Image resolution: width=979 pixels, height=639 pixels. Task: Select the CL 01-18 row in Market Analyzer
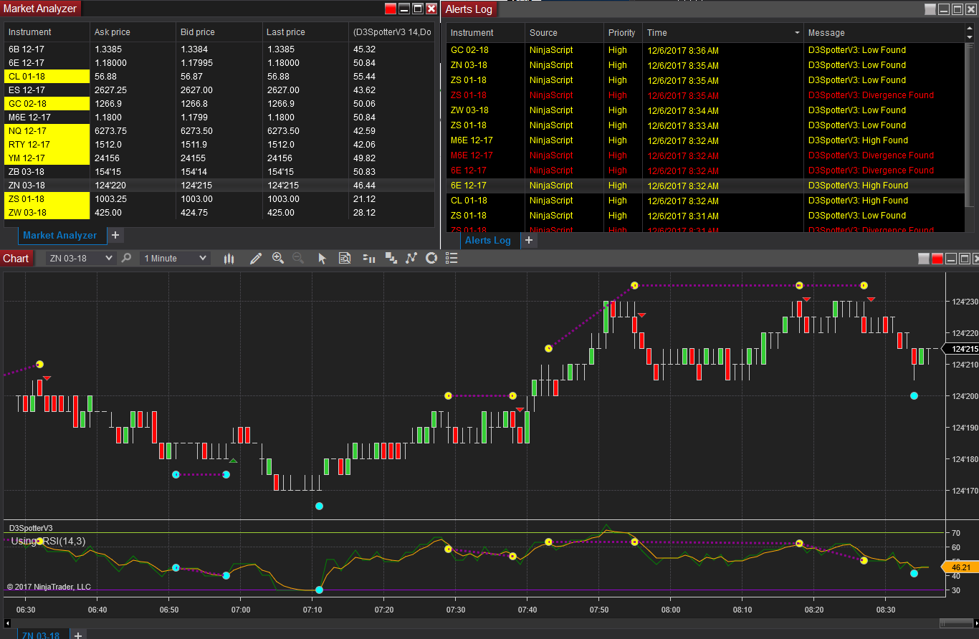219,77
